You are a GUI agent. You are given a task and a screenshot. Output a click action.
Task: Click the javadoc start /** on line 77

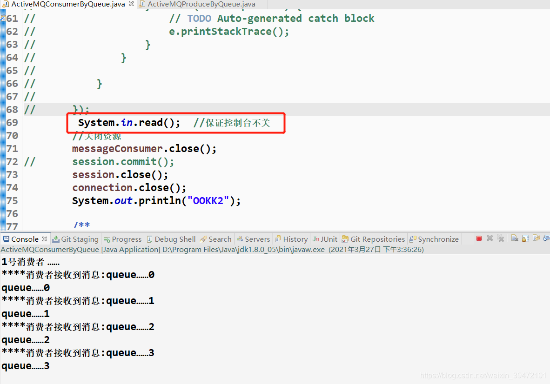pyautogui.click(x=82, y=225)
